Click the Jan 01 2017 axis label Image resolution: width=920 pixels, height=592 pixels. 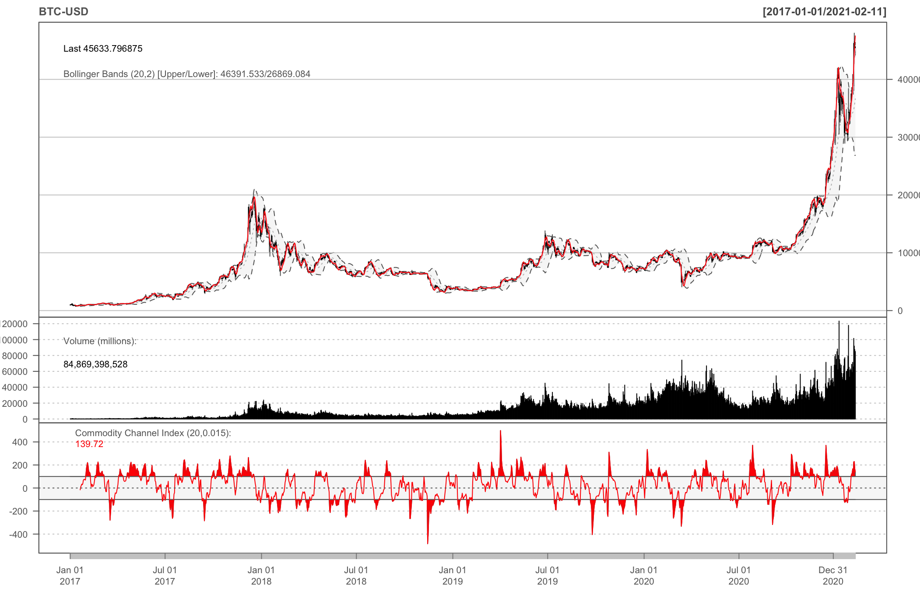coord(70,575)
